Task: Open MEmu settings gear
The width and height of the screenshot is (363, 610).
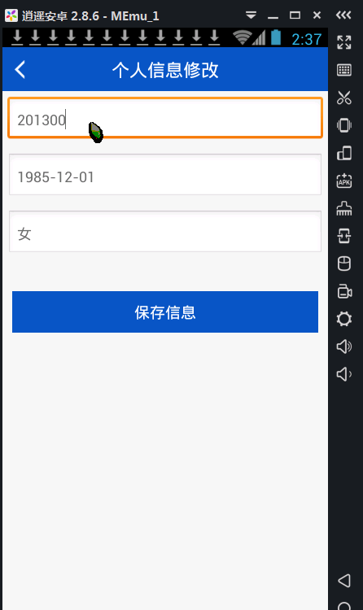Action: [x=344, y=319]
